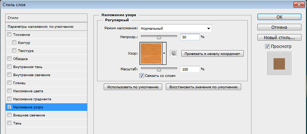
Task: Open the Обводка settings row
Action: [x=46, y=59]
